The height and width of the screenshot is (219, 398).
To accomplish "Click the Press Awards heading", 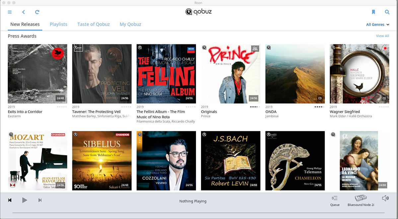I will [x=22, y=36].
